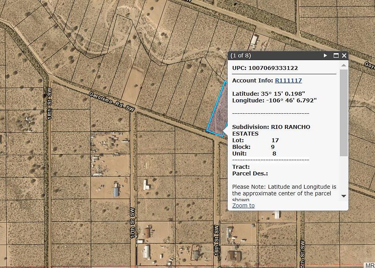Click the popup scrollbar thumb
The width and height of the screenshot is (375, 268).
[x=344, y=113]
